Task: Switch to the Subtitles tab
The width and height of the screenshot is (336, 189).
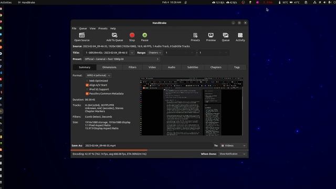Action: click(193, 67)
